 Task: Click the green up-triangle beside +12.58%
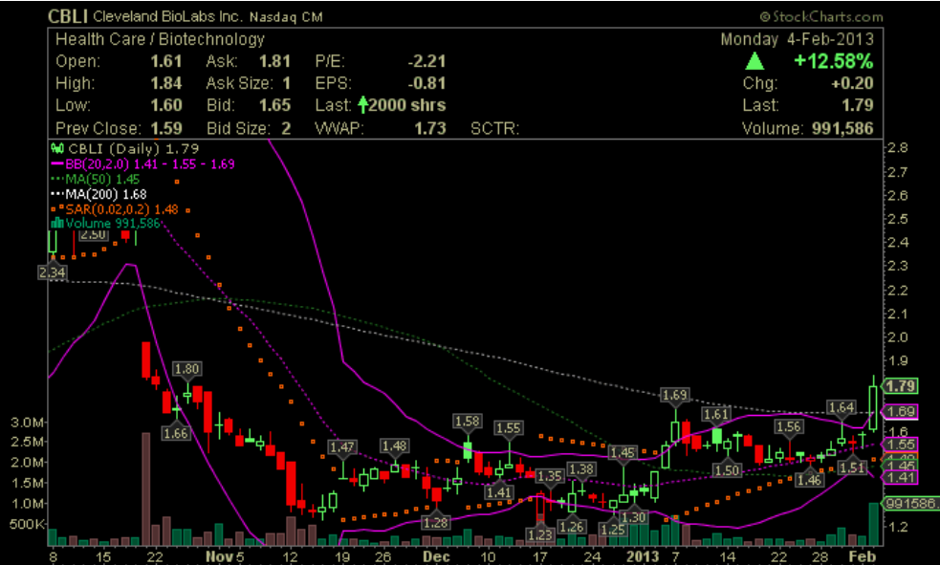754,61
